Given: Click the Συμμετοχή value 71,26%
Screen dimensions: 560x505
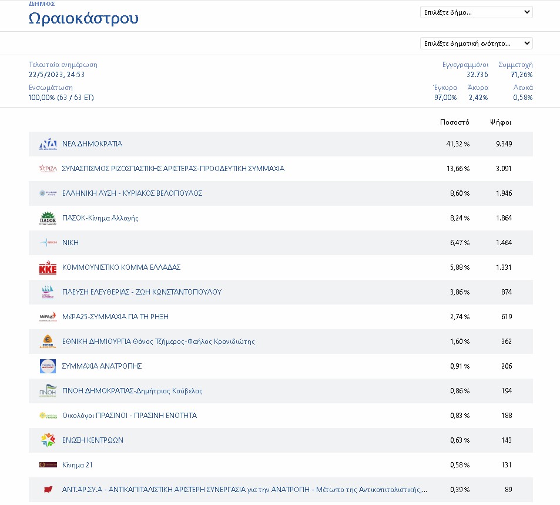Looking at the screenshot, I should coord(521,75).
